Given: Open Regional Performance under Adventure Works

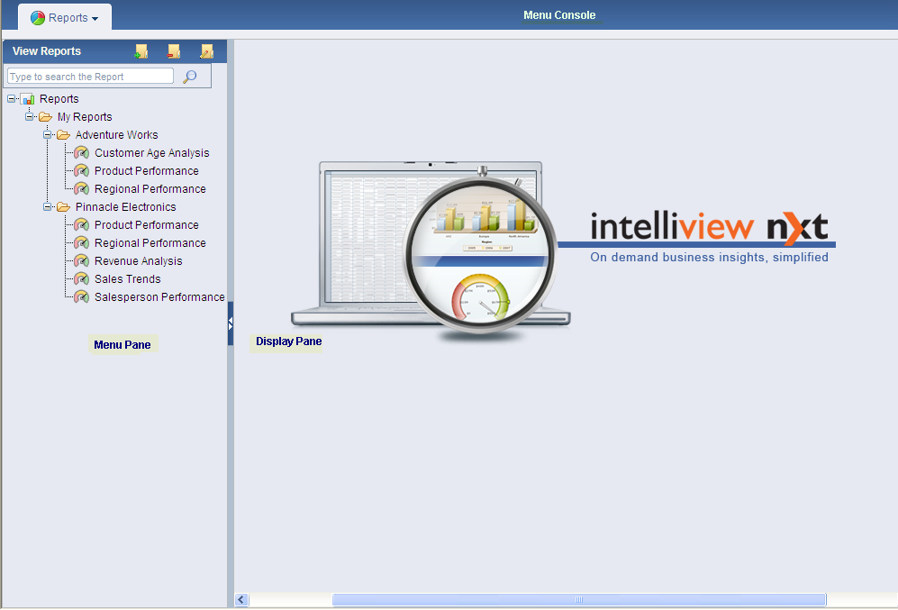Looking at the screenshot, I should tap(150, 189).
